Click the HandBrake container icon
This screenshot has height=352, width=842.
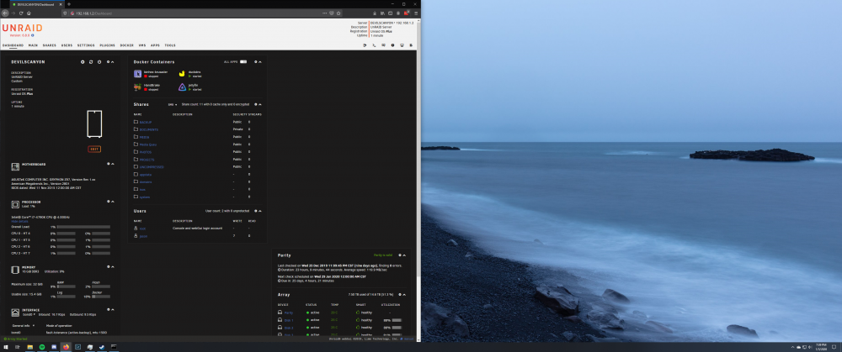click(137, 87)
